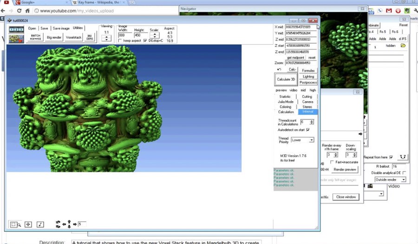Activate the four-arrow move image tool
This screenshot has width=418, height=244.
28,224
